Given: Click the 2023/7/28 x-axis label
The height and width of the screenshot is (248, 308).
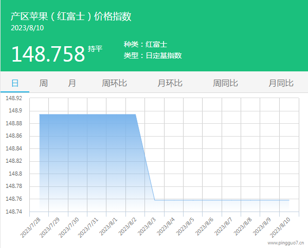Looking at the screenshot, I should pos(30,227).
